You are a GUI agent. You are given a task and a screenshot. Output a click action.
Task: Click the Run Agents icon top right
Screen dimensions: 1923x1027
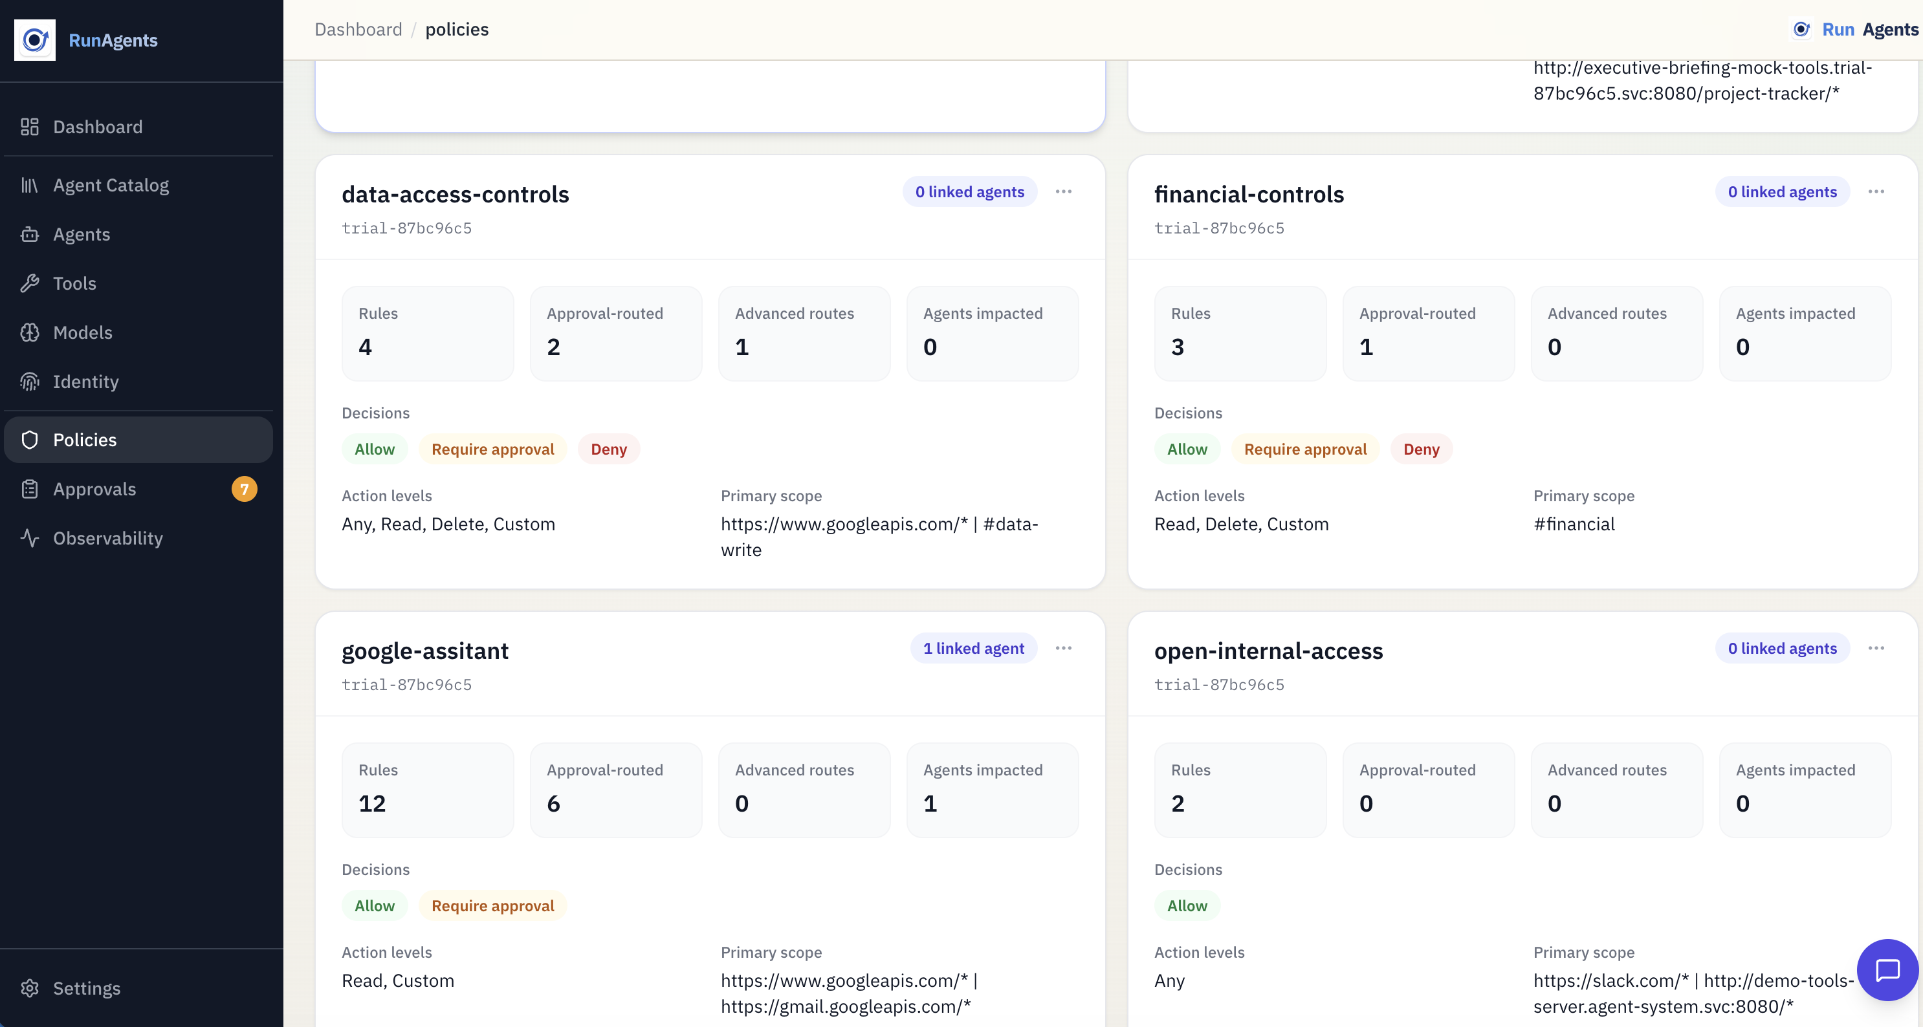pyautogui.click(x=1802, y=29)
